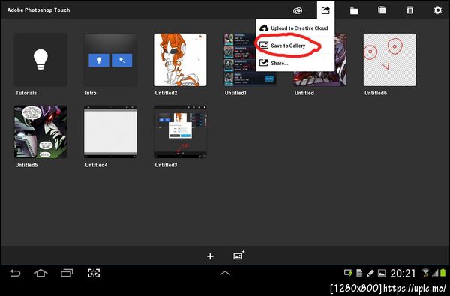The width and height of the screenshot is (450, 296).
Task: Click the SD card status tray icon
Action: click(359, 273)
